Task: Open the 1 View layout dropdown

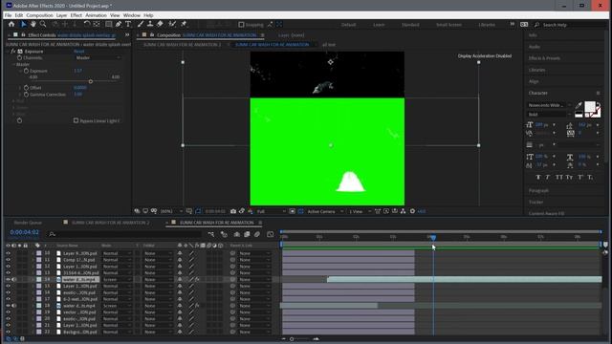Action: coord(360,211)
